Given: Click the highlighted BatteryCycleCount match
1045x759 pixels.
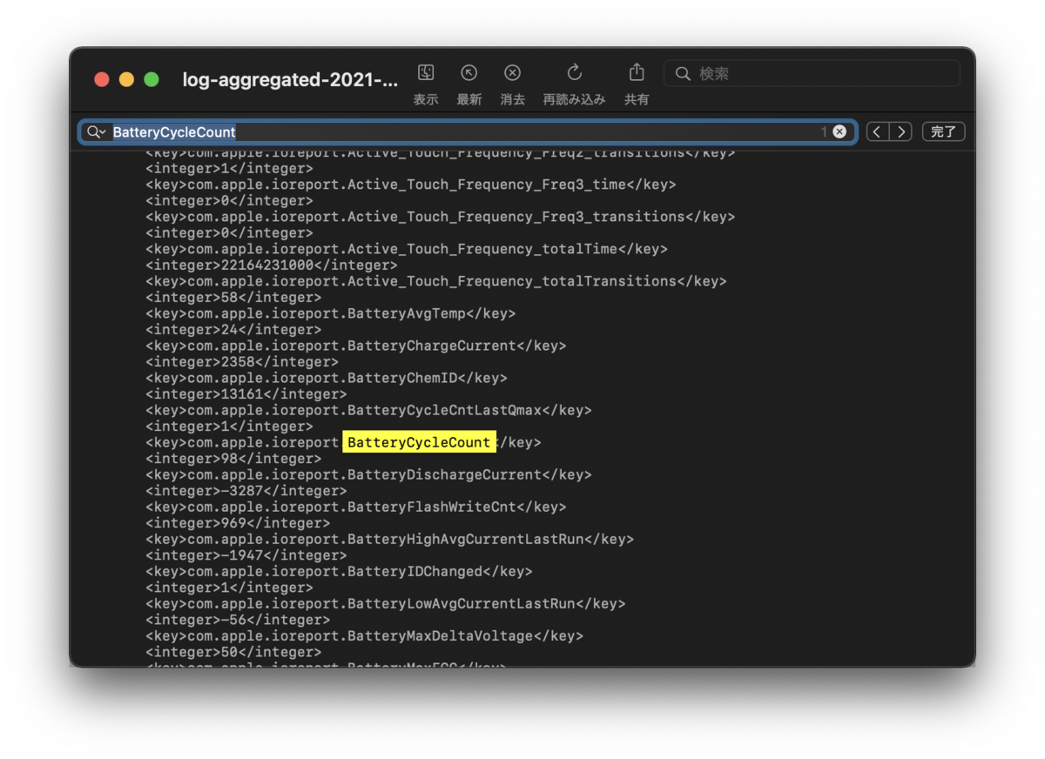Looking at the screenshot, I should click(x=419, y=442).
